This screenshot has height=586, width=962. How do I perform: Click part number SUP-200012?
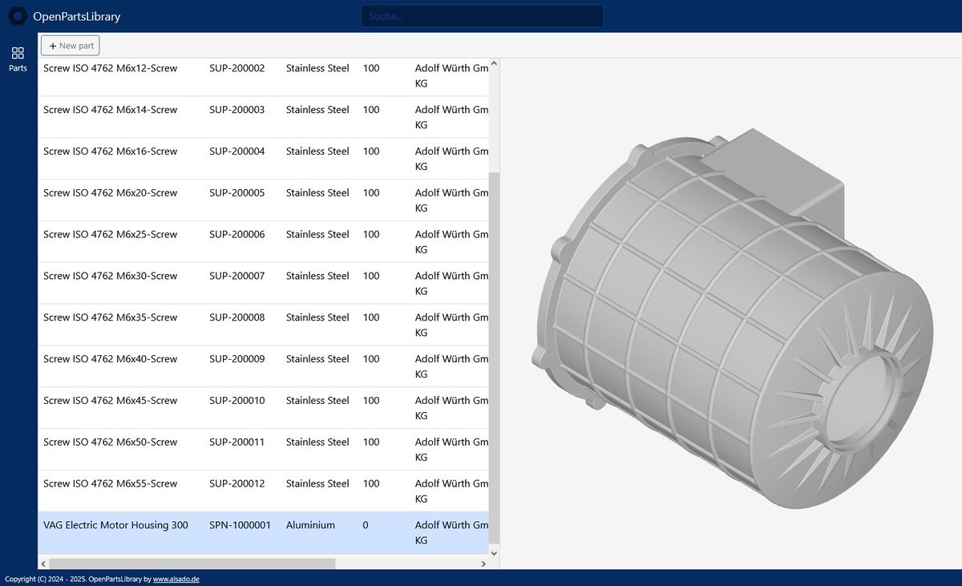pyautogui.click(x=236, y=485)
